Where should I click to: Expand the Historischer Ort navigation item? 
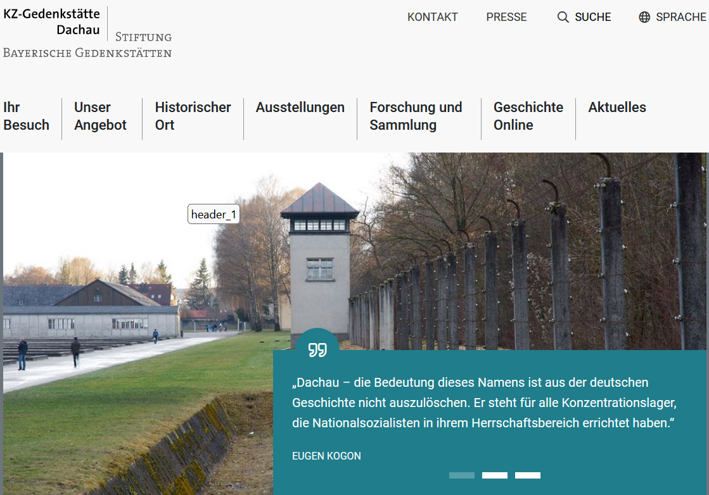[x=193, y=116]
